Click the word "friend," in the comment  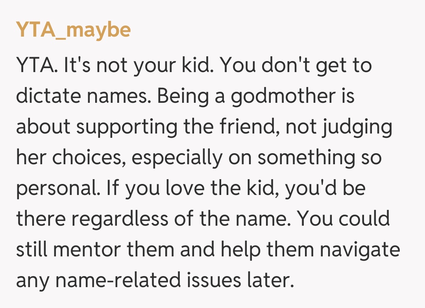point(255,127)
